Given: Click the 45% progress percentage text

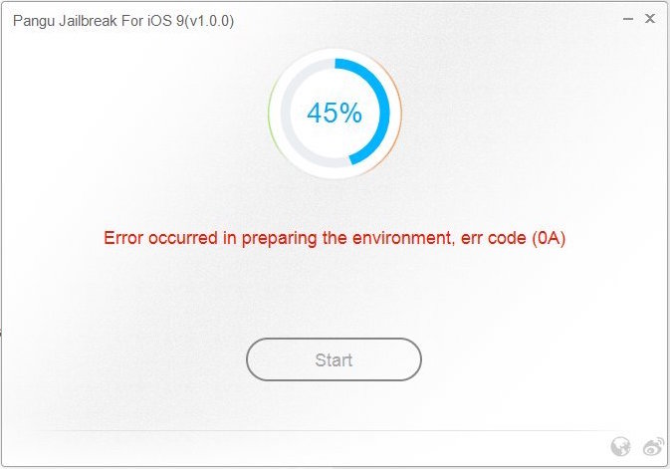Looking at the screenshot, I should point(335,113).
